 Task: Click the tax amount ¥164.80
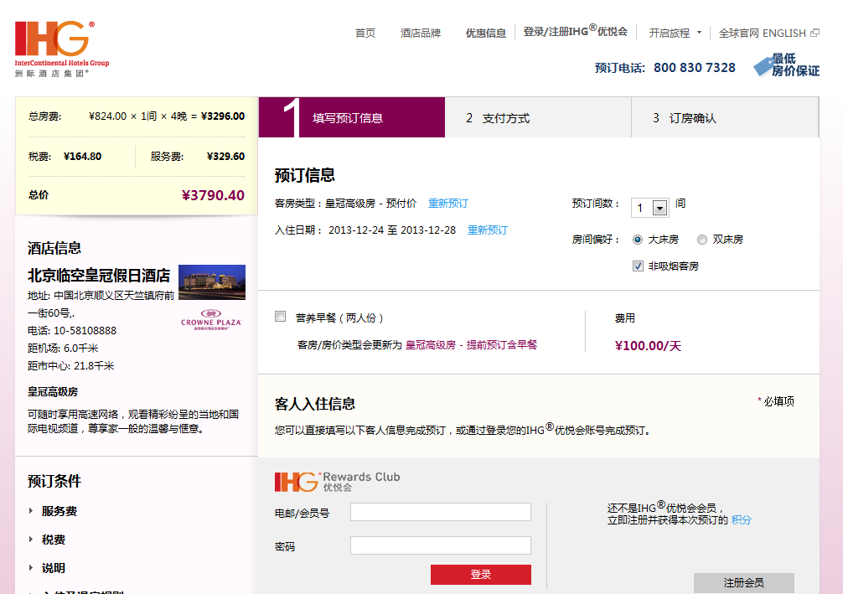(82, 157)
